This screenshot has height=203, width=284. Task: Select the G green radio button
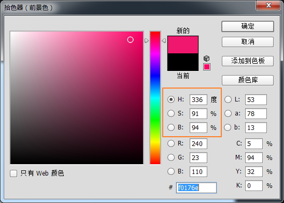pos(171,157)
